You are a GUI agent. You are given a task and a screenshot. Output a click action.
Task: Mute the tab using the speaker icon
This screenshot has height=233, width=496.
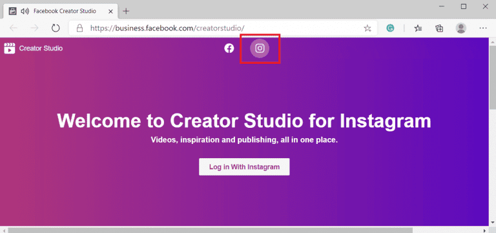click(25, 12)
